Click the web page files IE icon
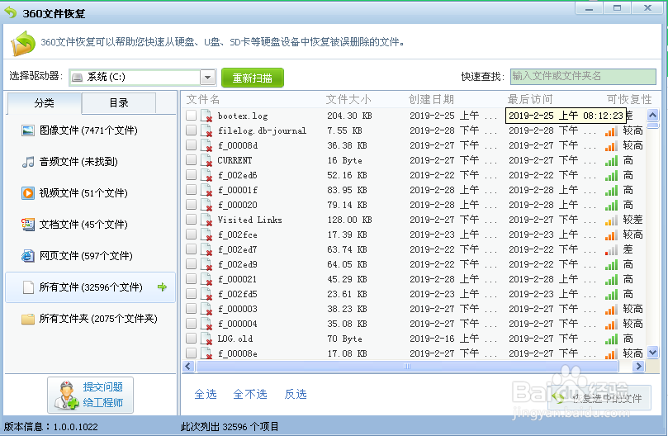Image resolution: width=668 pixels, height=436 pixels. [x=28, y=256]
